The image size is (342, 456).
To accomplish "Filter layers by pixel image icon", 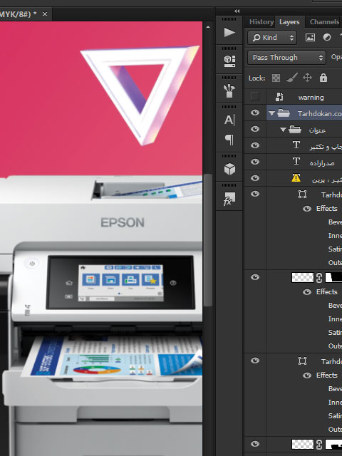I will (x=310, y=38).
